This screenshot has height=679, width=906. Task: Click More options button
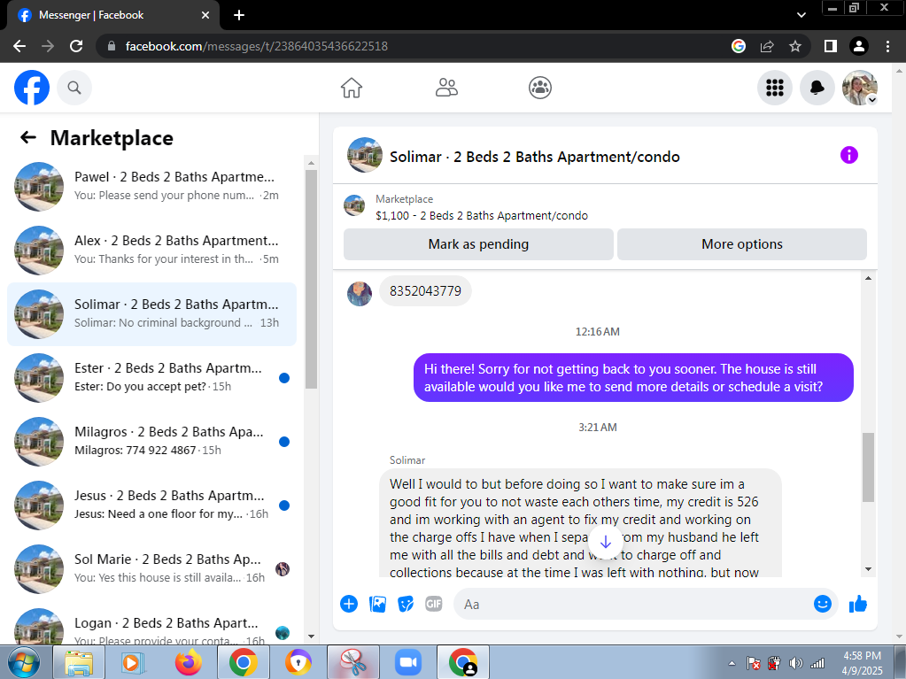point(742,244)
